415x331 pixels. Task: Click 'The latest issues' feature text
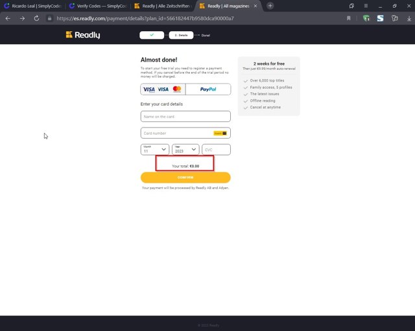pyautogui.click(x=265, y=94)
